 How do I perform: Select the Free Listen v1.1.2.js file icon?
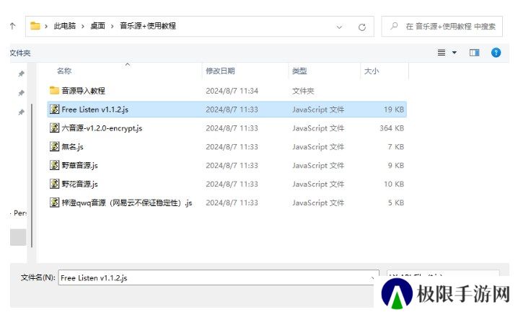[x=55, y=110]
